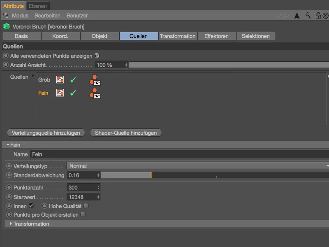Toggle the Innen checkbox
This screenshot has height=247, width=329.
(31, 205)
